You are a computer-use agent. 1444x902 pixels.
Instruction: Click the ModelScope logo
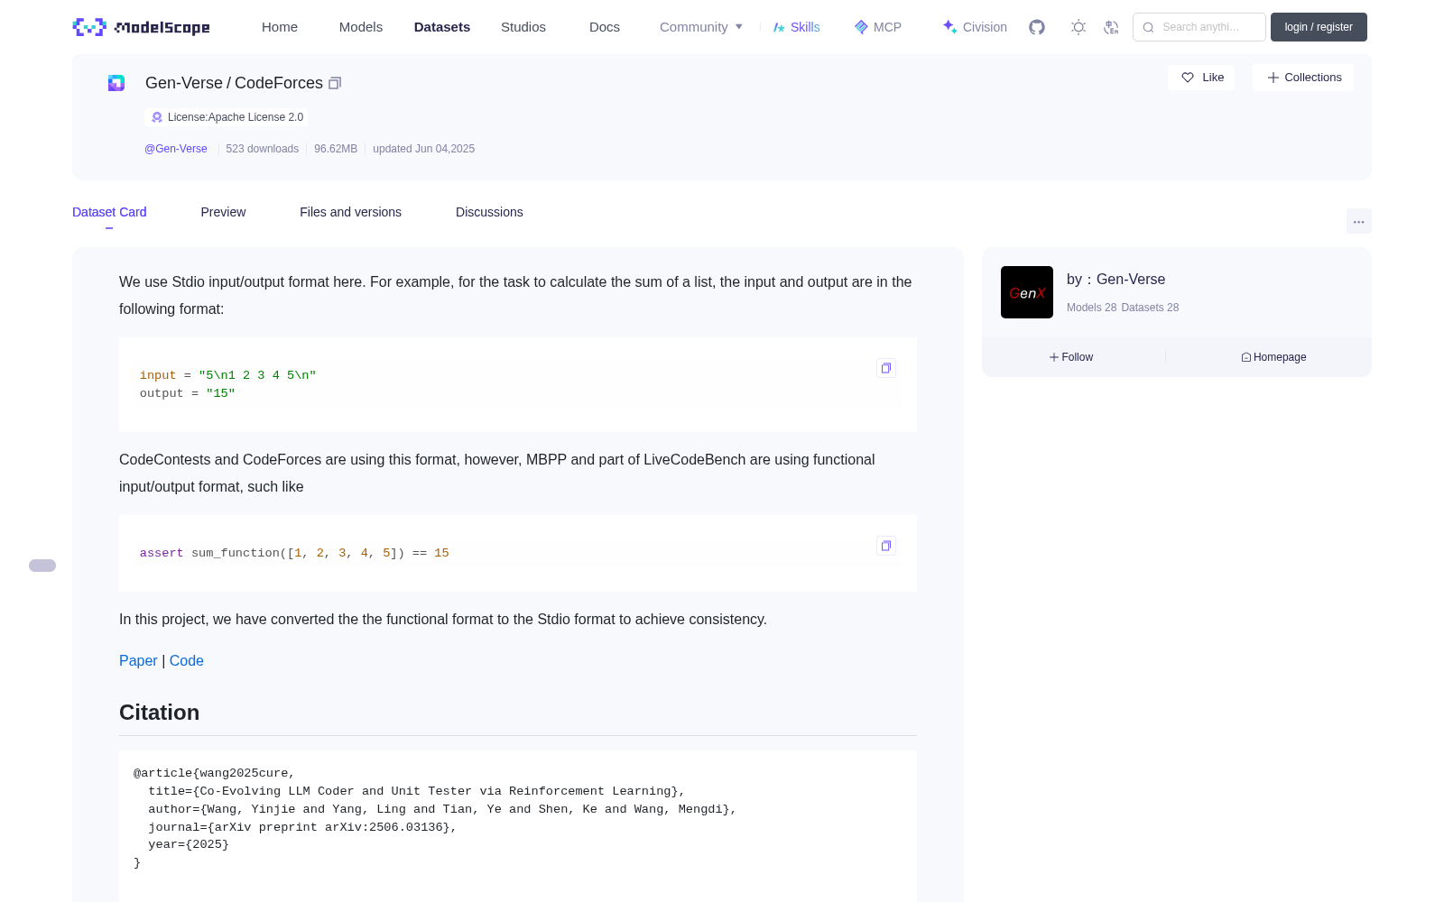coord(142,27)
